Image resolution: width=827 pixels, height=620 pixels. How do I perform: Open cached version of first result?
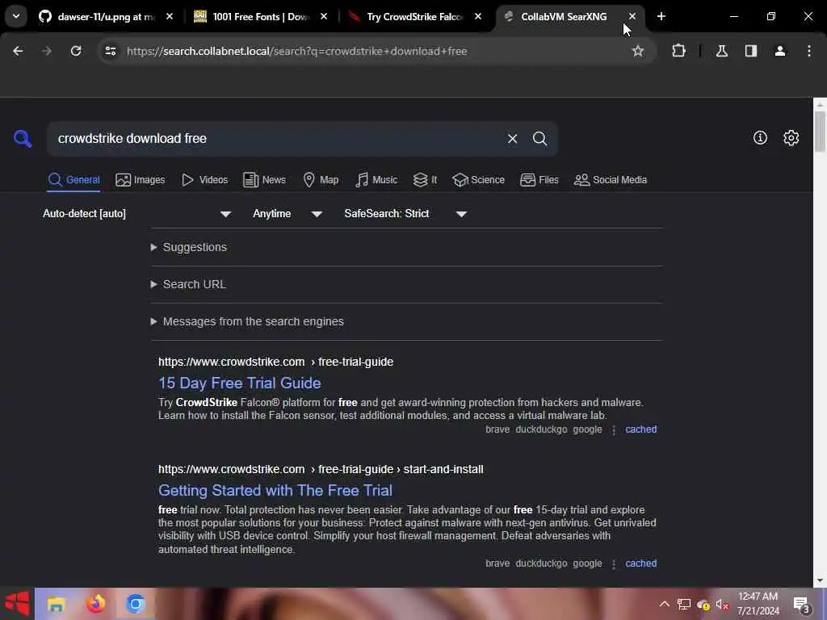click(640, 429)
